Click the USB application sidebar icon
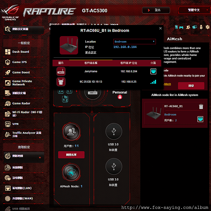This screenshot has height=211, width=211. pyautogui.click(x=8, y=209)
